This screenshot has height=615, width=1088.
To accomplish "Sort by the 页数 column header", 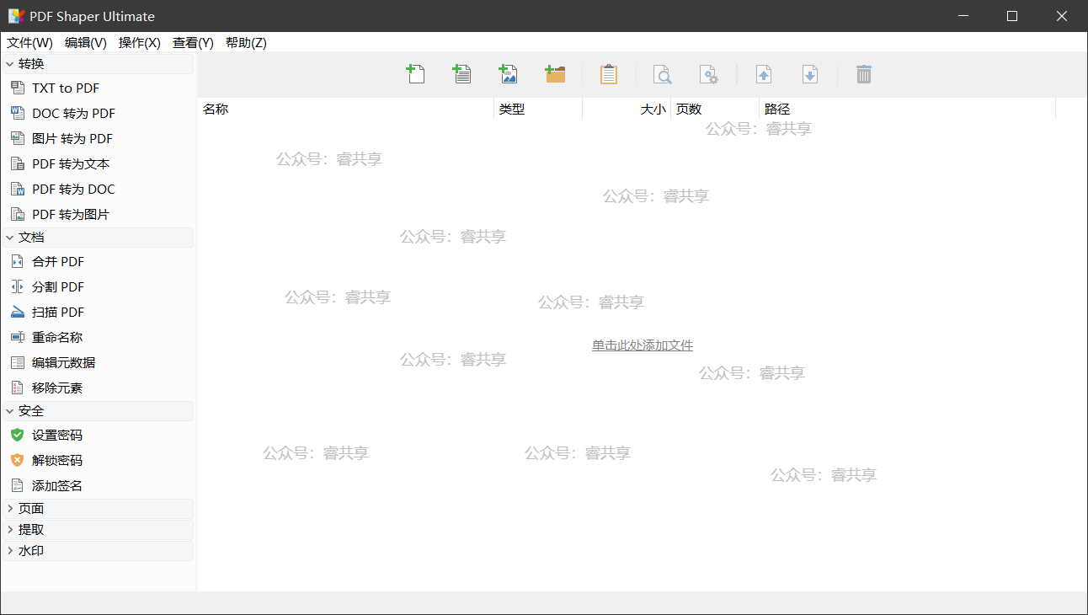I will (x=715, y=110).
